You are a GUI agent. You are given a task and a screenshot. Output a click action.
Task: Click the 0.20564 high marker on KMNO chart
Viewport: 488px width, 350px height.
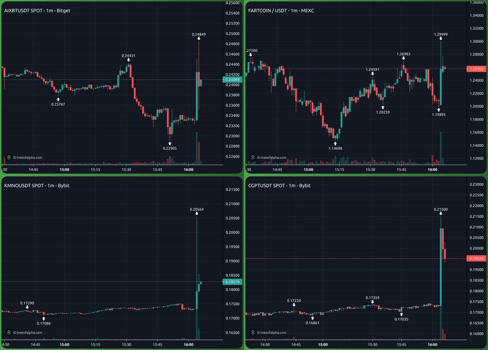197,209
